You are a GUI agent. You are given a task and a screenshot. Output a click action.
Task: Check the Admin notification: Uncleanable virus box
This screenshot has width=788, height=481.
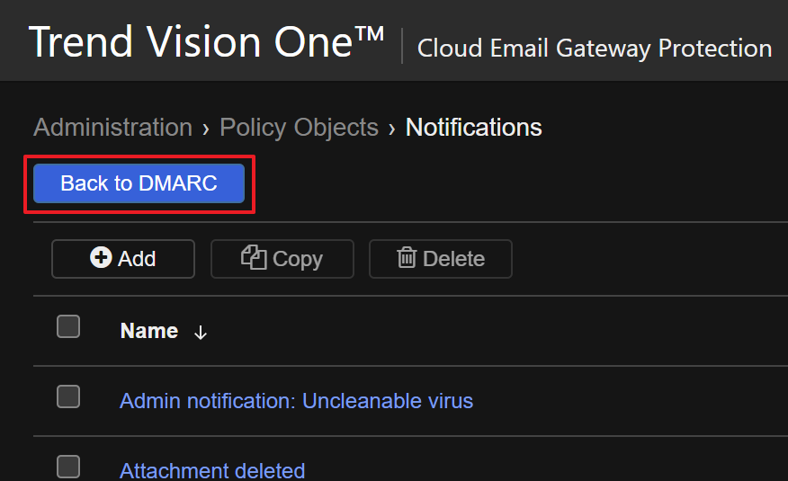click(x=68, y=396)
